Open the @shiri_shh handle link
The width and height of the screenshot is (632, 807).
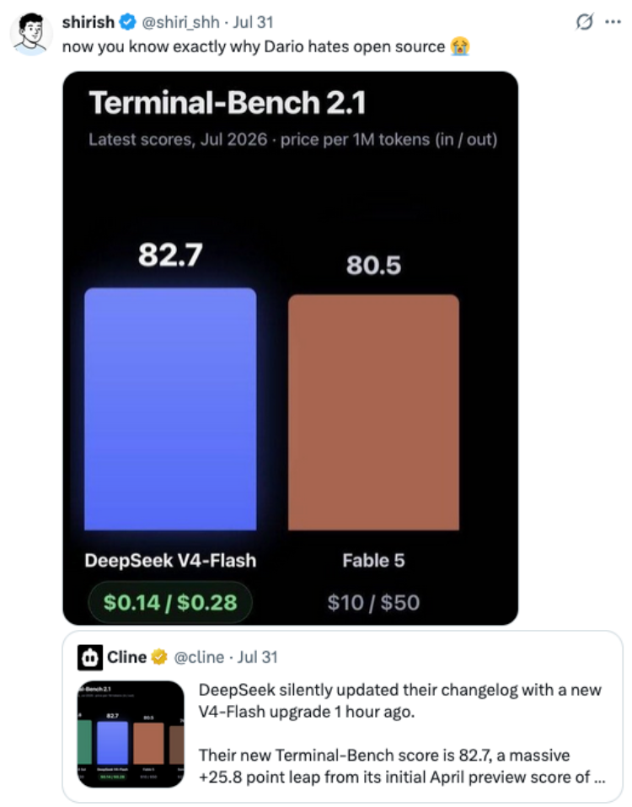point(180,22)
